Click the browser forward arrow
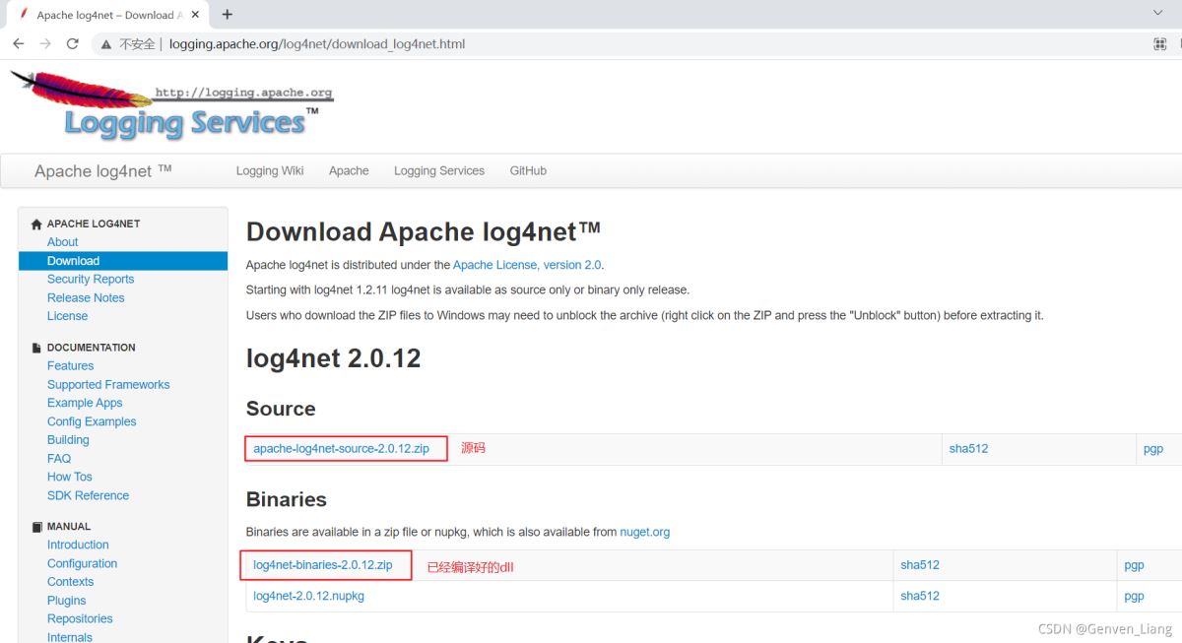1182x643 pixels. click(45, 44)
